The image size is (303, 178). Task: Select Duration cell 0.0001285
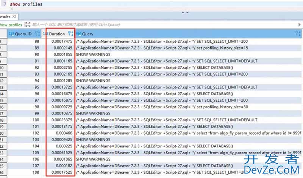click(x=58, y=80)
